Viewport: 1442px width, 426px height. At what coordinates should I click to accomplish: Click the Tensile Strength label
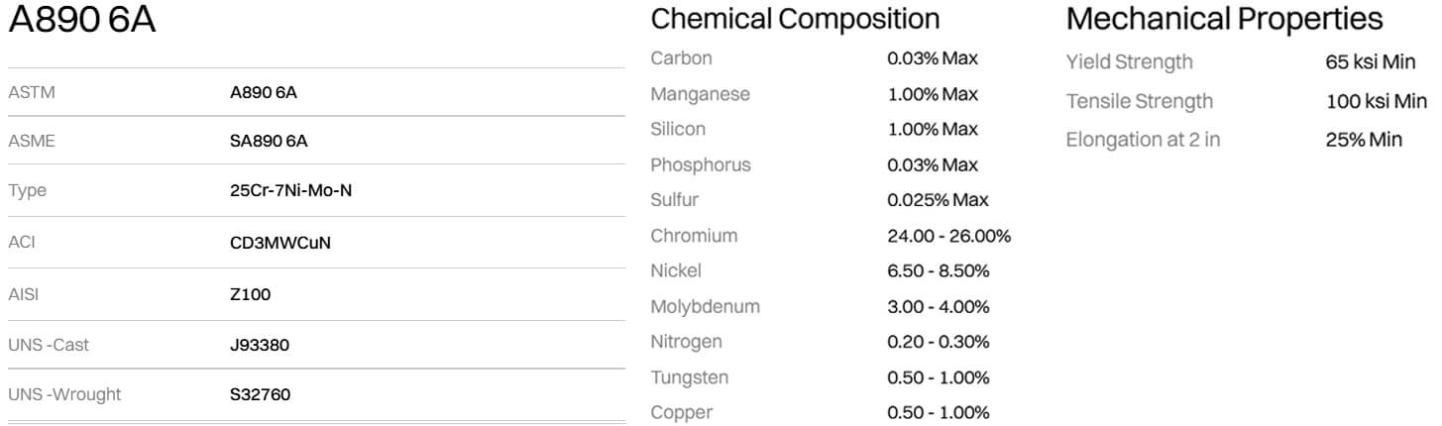point(1140,101)
